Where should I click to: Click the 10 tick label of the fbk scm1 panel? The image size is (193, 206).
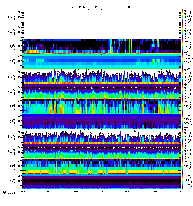20,186
